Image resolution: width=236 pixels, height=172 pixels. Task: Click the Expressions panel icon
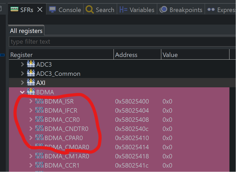(x=211, y=10)
